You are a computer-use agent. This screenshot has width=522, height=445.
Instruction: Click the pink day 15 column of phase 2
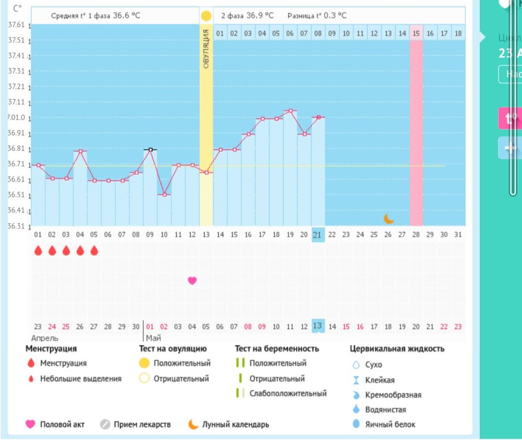(x=416, y=125)
